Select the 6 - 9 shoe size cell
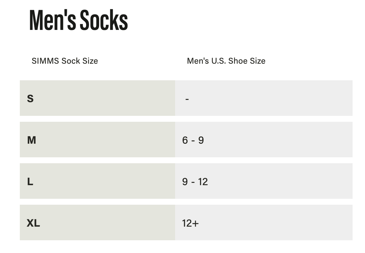 (193, 140)
